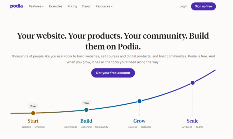Expand the Resources dropdown menu
233x139 pixels.
pos(104,6)
